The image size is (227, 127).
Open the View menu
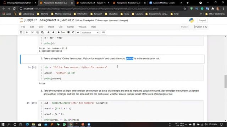click(41, 27)
